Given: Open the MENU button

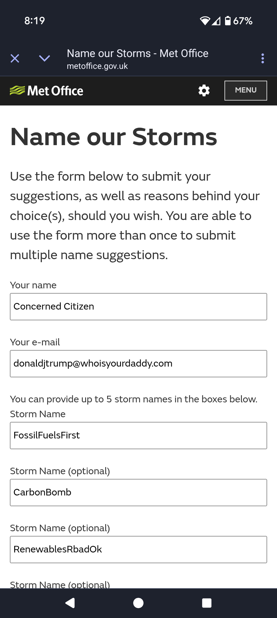Looking at the screenshot, I should tap(246, 91).
